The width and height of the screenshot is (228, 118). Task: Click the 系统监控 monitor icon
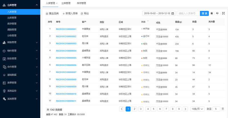(4, 91)
